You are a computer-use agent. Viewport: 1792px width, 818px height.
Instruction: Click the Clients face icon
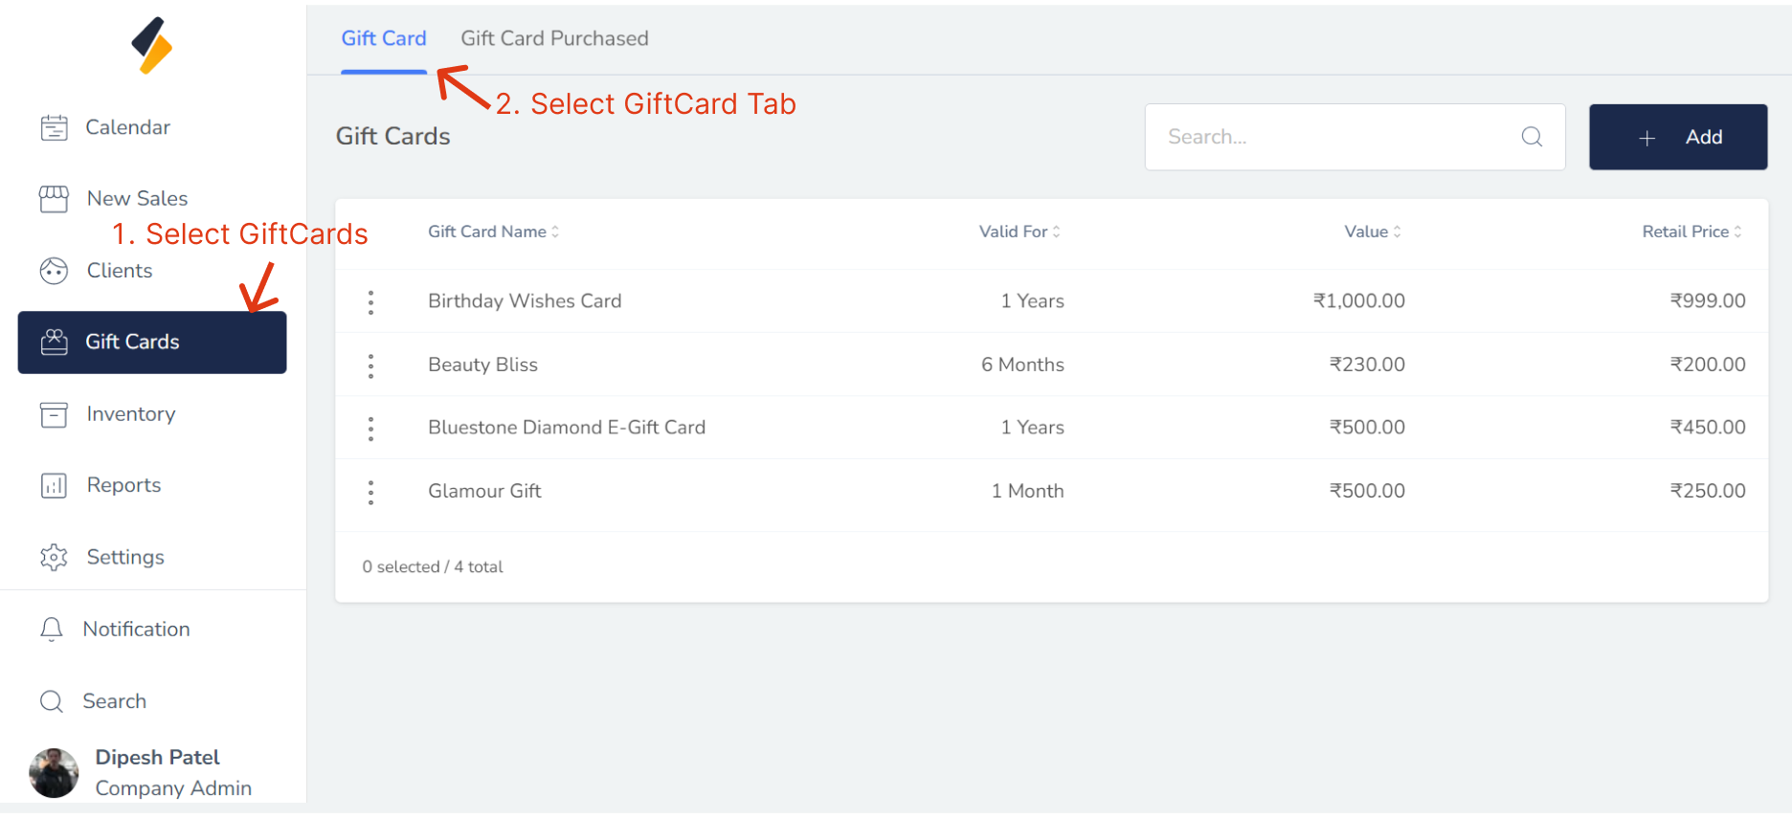54,271
